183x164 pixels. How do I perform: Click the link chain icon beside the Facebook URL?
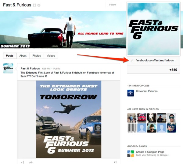(x=132, y=60)
